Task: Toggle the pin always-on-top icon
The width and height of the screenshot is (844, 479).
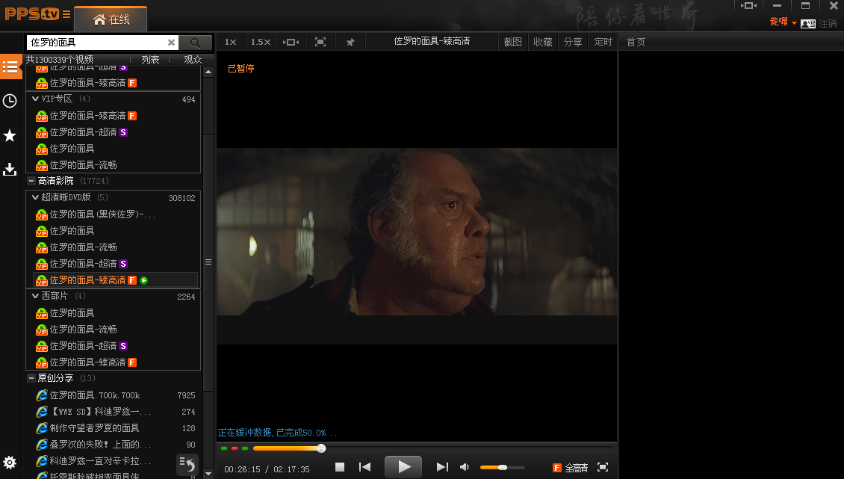Action: coord(350,42)
